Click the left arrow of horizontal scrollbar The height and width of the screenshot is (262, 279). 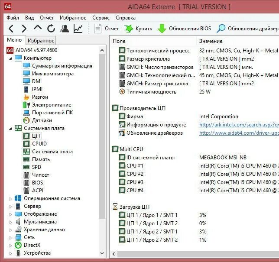point(114,254)
